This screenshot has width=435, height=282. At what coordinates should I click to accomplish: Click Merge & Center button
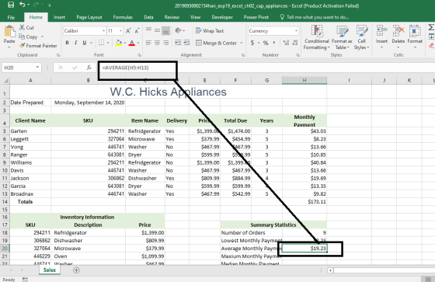216,43
